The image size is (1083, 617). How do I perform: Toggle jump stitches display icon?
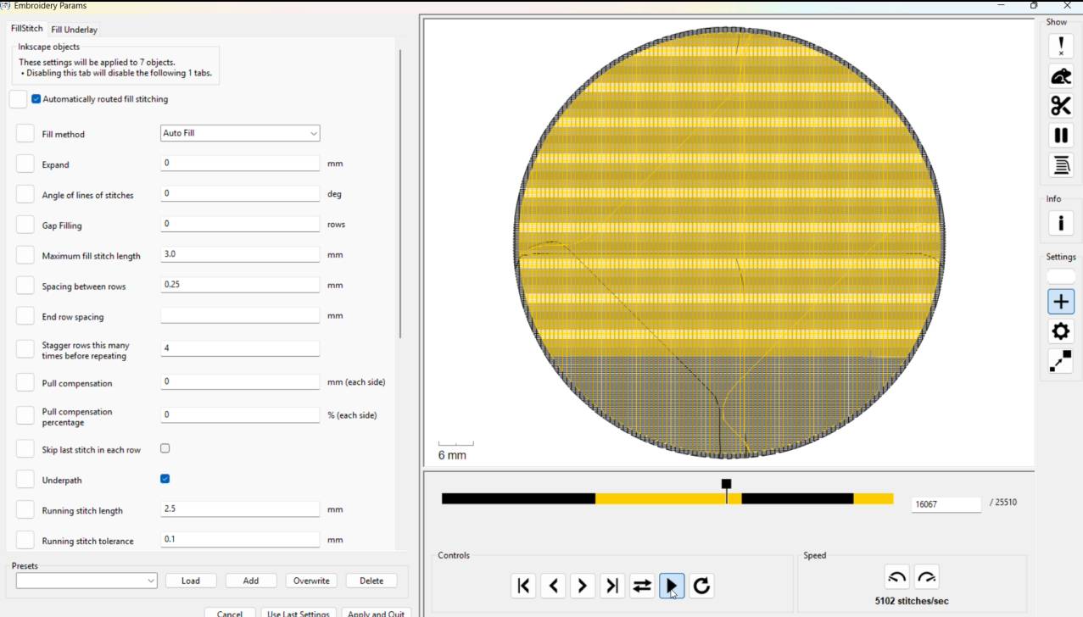click(1061, 75)
